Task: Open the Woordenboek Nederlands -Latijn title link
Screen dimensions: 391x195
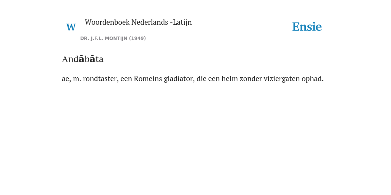Action: pyautogui.click(x=138, y=22)
